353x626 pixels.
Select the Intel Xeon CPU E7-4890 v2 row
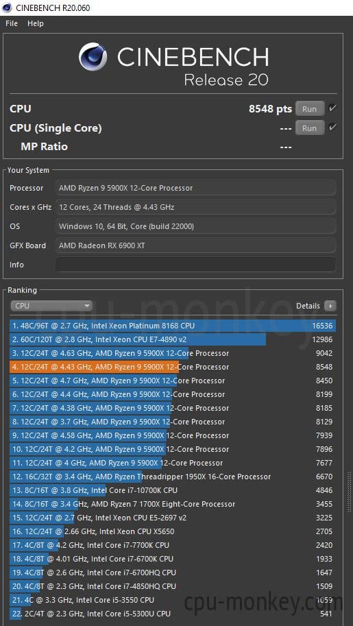pos(173,339)
